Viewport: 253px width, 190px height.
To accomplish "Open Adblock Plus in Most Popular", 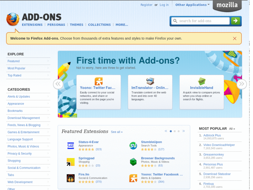I will coord(212,136).
